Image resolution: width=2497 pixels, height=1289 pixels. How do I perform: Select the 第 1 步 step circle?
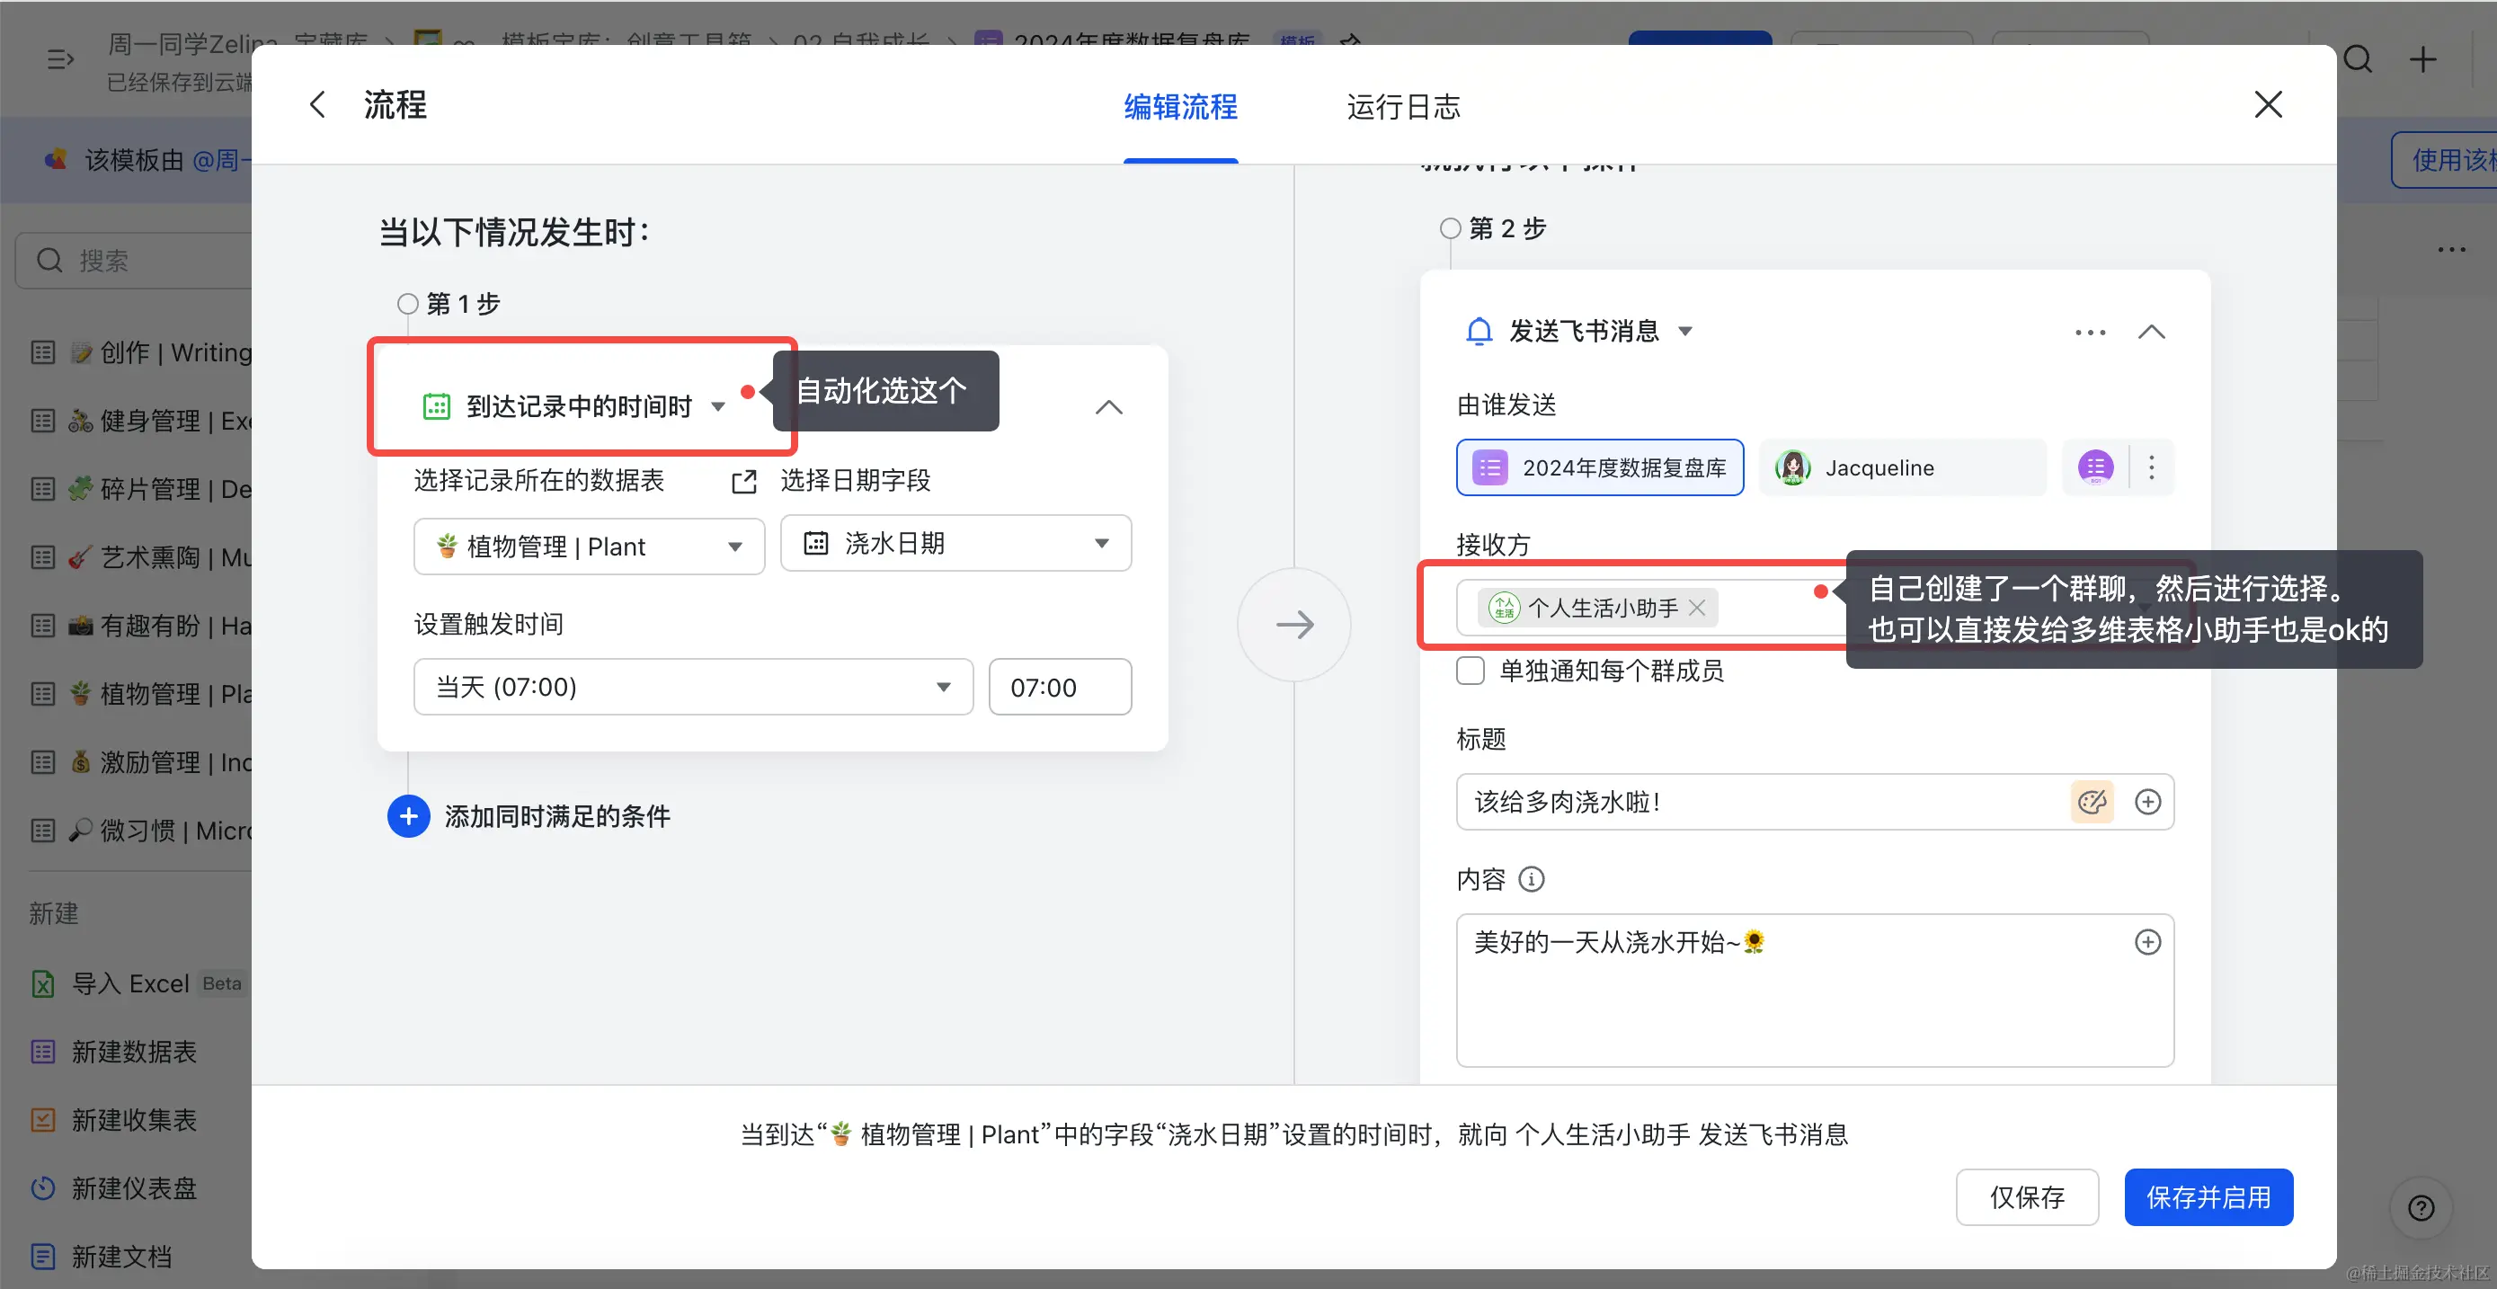pos(408,305)
